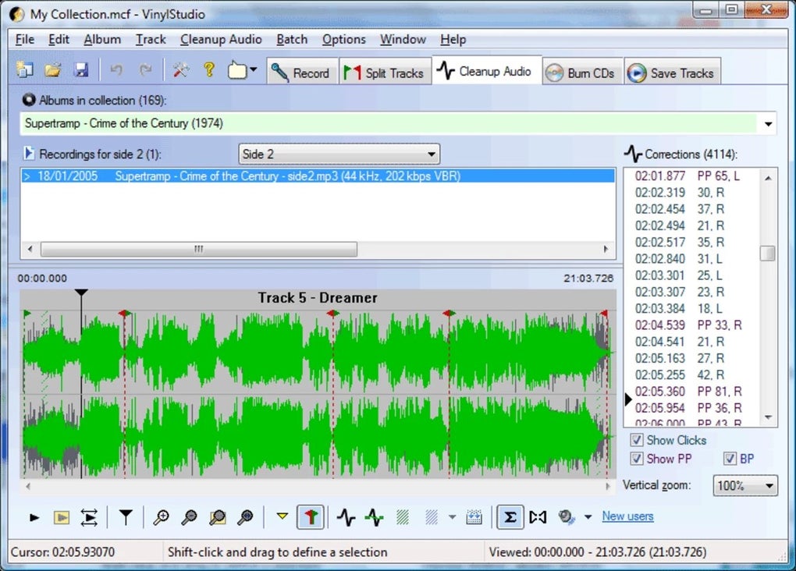Open the Vertical zoom percentage dropdown
Image resolution: width=796 pixels, height=571 pixels.
766,485
